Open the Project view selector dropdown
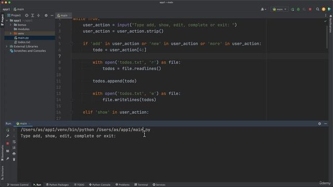333x187 pixels. pos(14,16)
